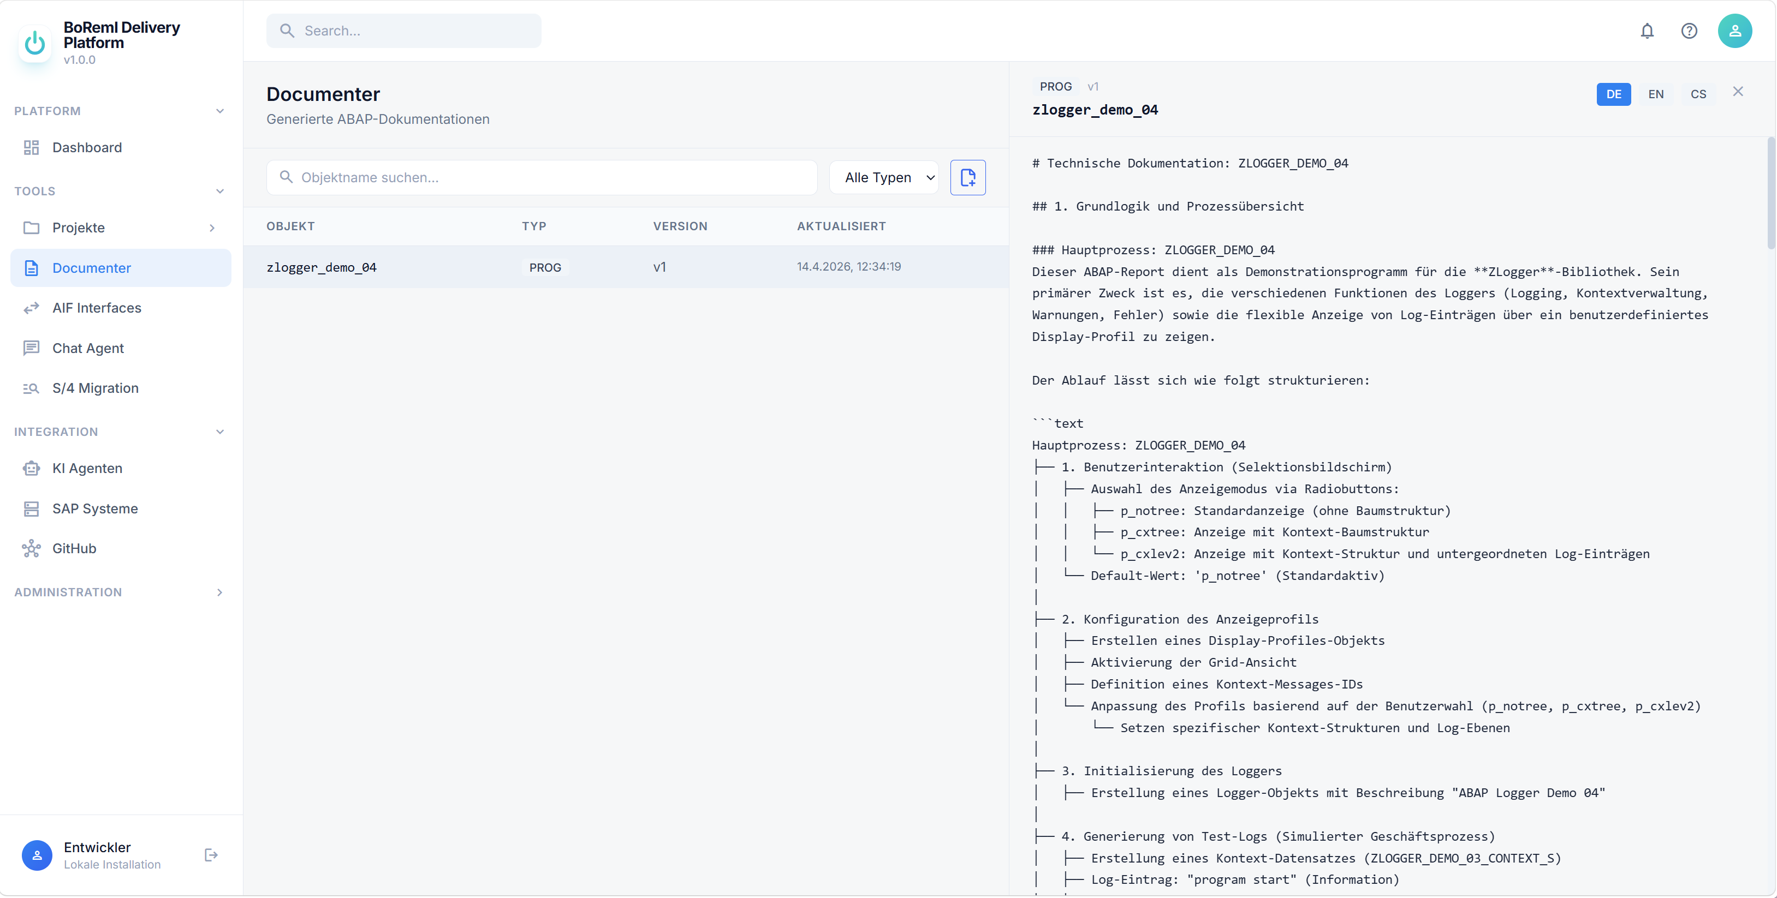Open the S/4 Migration tool

click(x=121, y=388)
